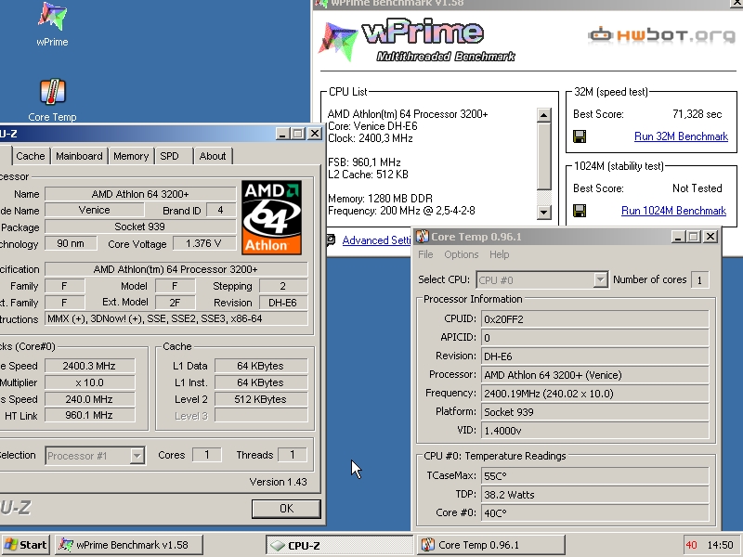Screen dimensions: 743x557
Task: Click the Frequency field 2400.19MHz in Core Temp
Action: coord(594,394)
